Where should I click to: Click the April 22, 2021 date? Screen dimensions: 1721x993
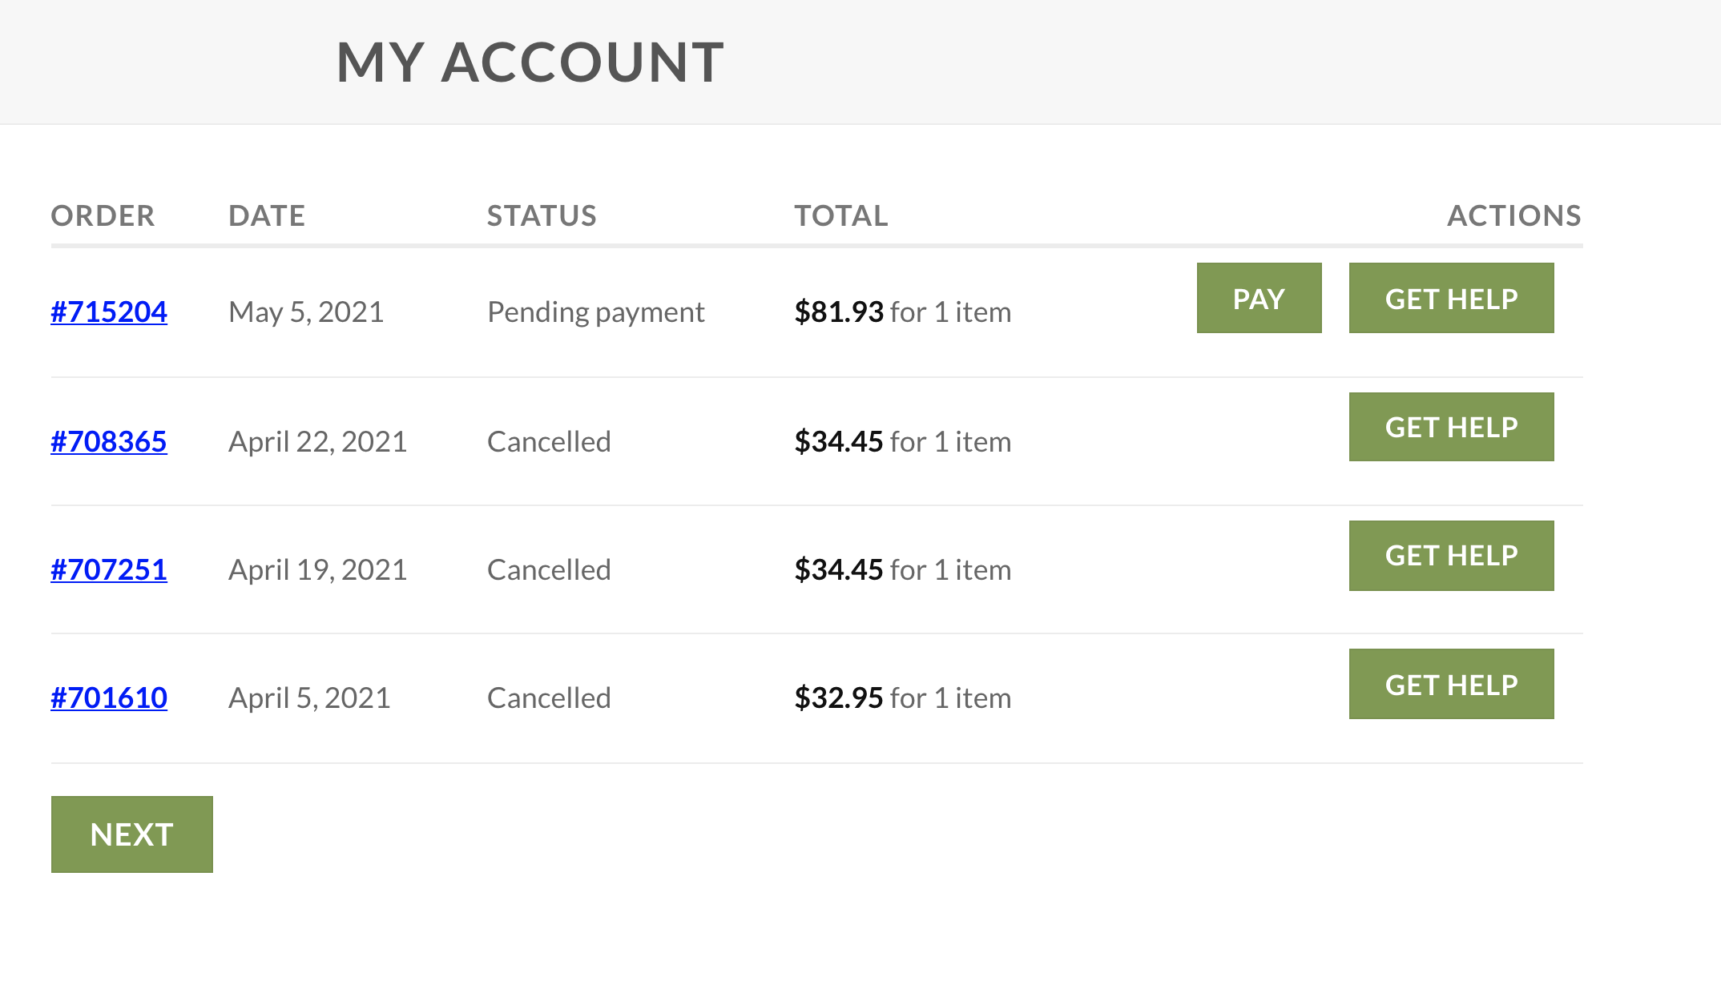[317, 441]
